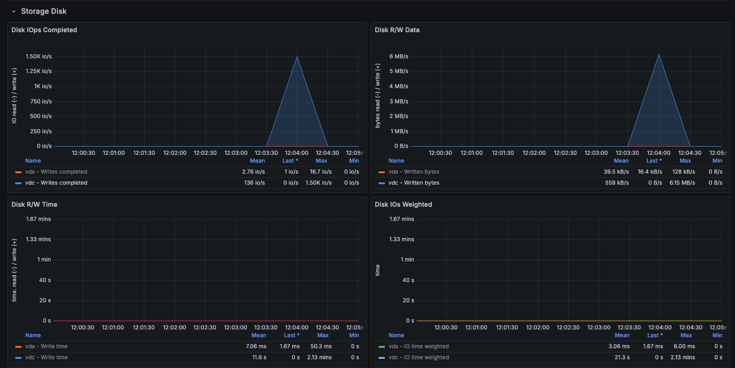The height and width of the screenshot is (368, 735).
Task: Toggle the vda - Written bytes series label
Action: tap(414, 172)
